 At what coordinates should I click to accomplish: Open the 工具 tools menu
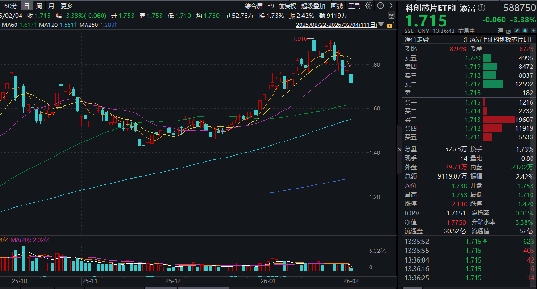(x=354, y=6)
